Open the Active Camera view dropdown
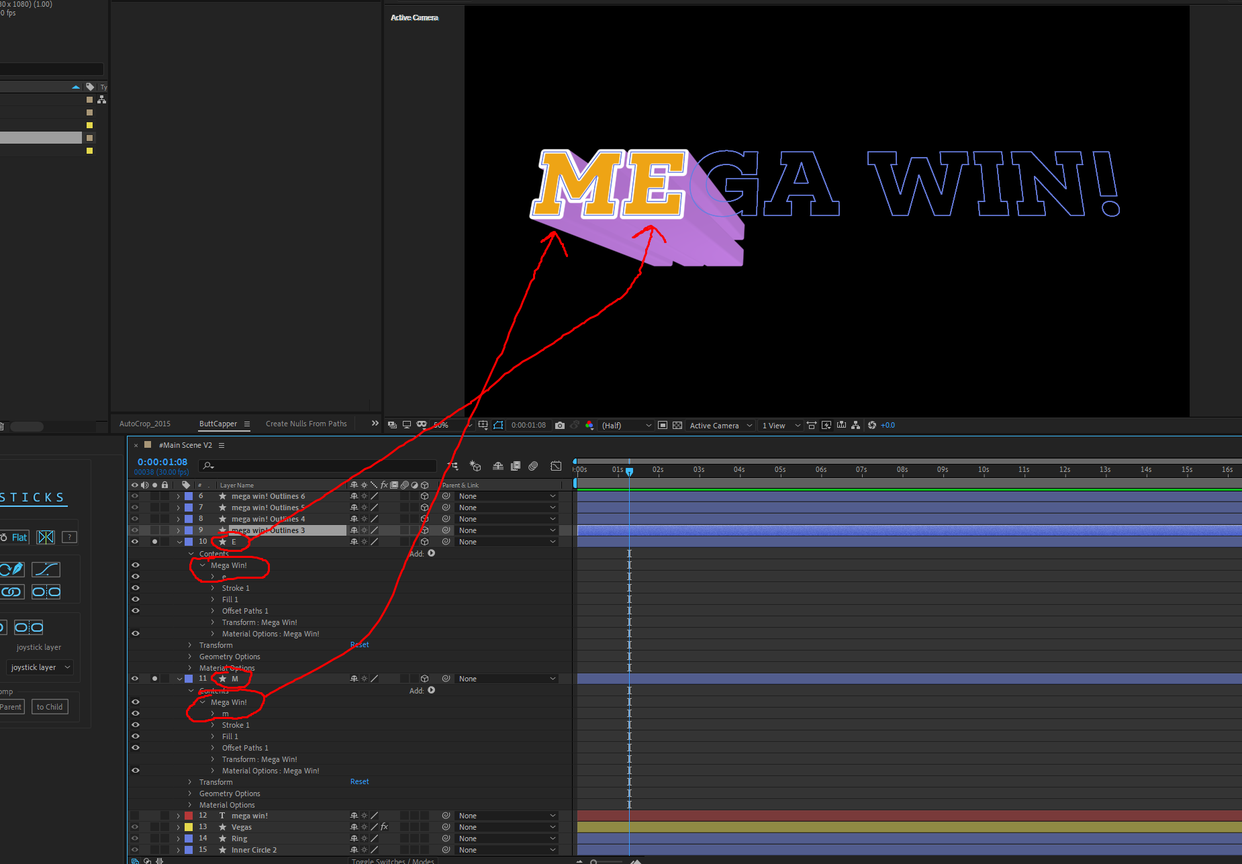The image size is (1242, 864). coord(720,426)
